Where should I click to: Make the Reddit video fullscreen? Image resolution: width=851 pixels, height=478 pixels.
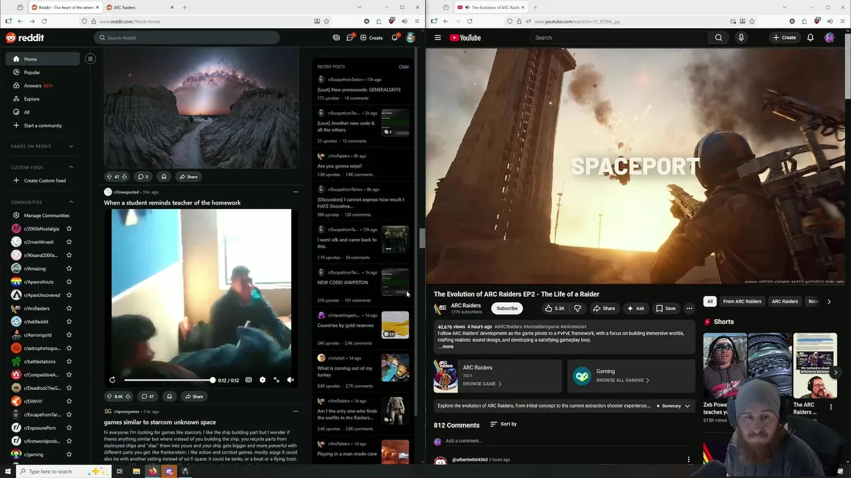click(x=277, y=380)
